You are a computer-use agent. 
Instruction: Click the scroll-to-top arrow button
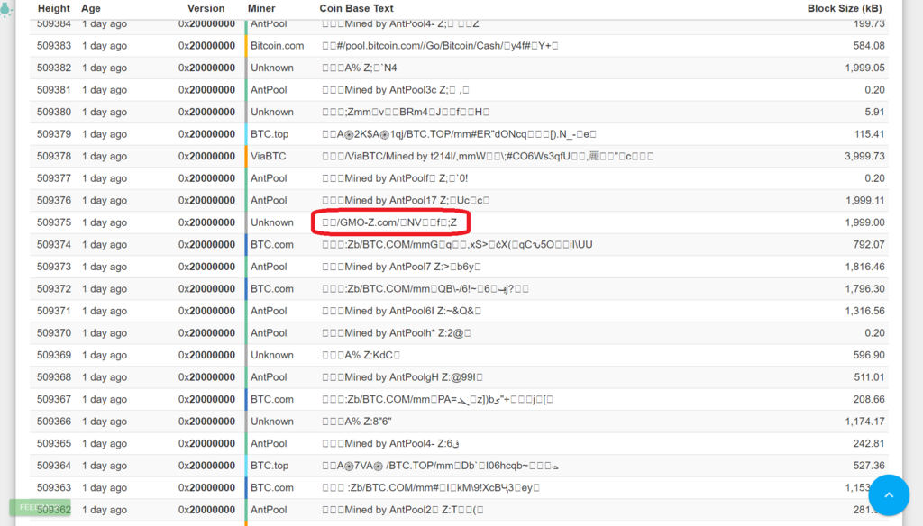coord(888,494)
